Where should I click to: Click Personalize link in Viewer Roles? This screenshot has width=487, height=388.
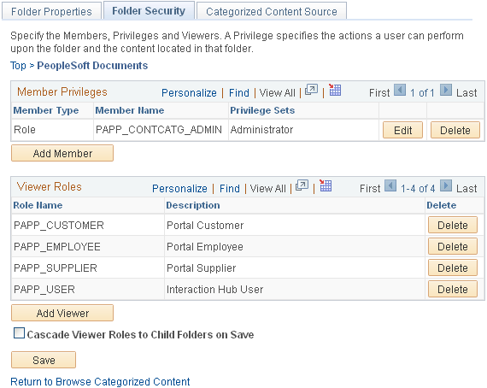(179, 188)
